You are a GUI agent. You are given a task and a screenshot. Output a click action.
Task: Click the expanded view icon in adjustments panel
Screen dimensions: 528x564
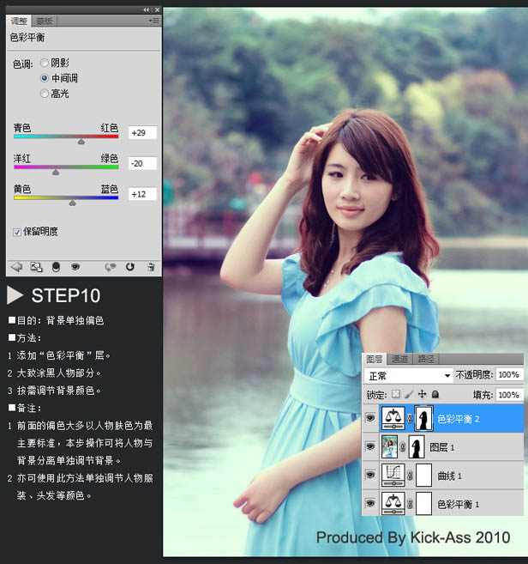[36, 267]
